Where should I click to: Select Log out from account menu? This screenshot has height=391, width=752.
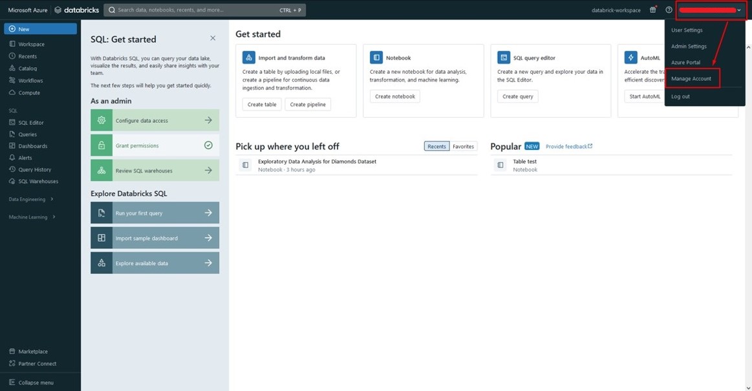680,96
